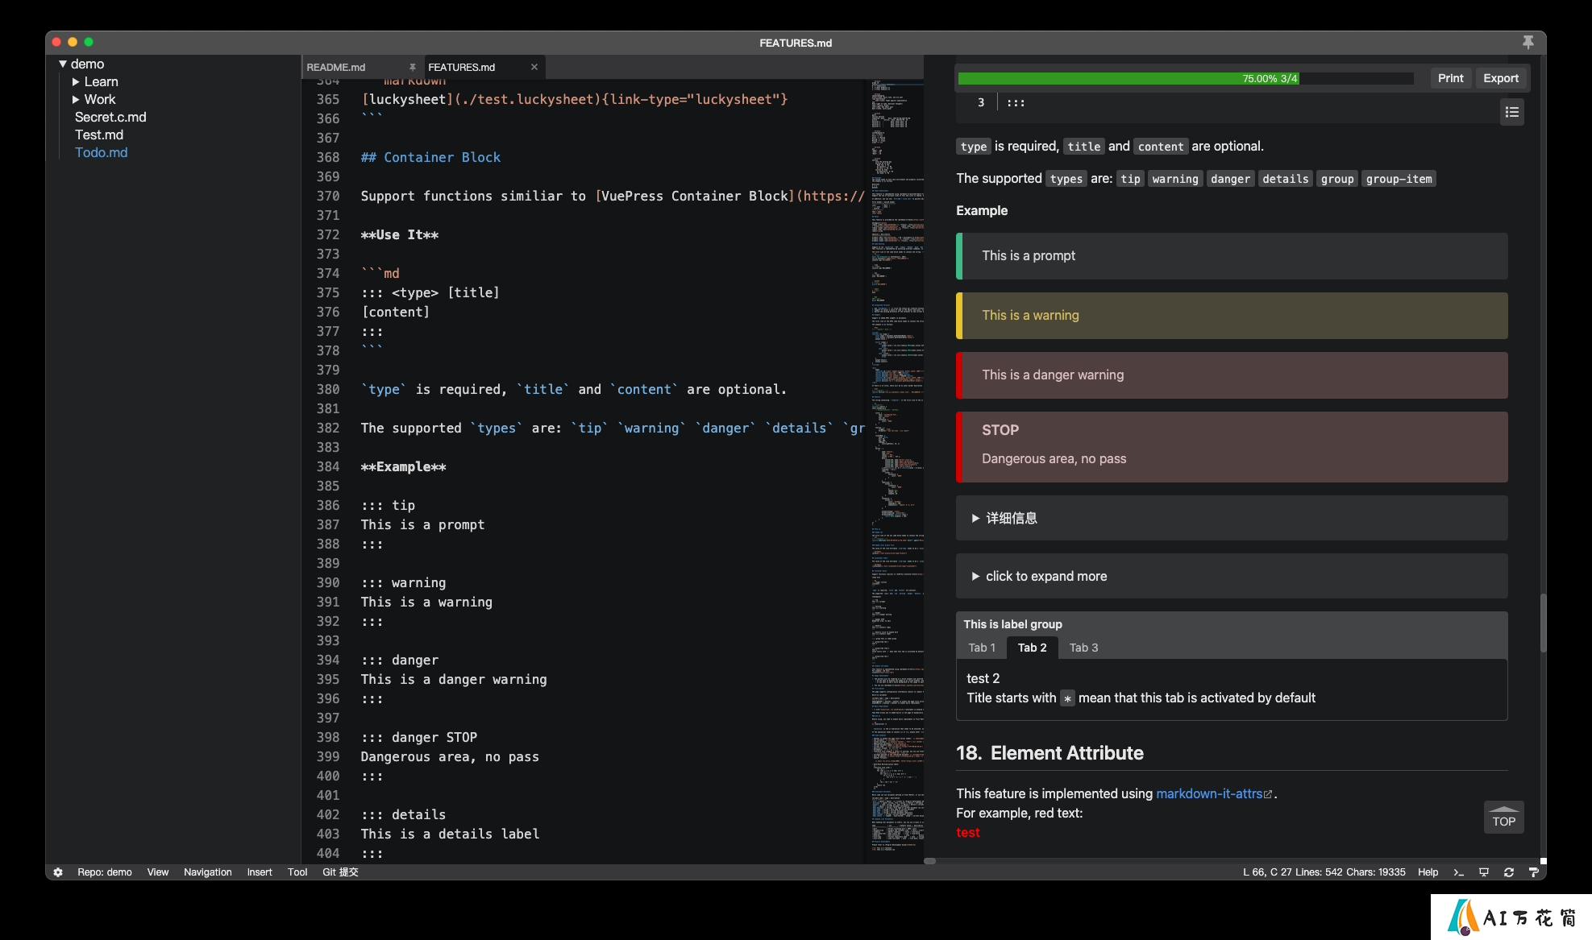Click the '::: danger STOP' editor line
Viewport: 1592px width, 940px height.
tap(419, 737)
